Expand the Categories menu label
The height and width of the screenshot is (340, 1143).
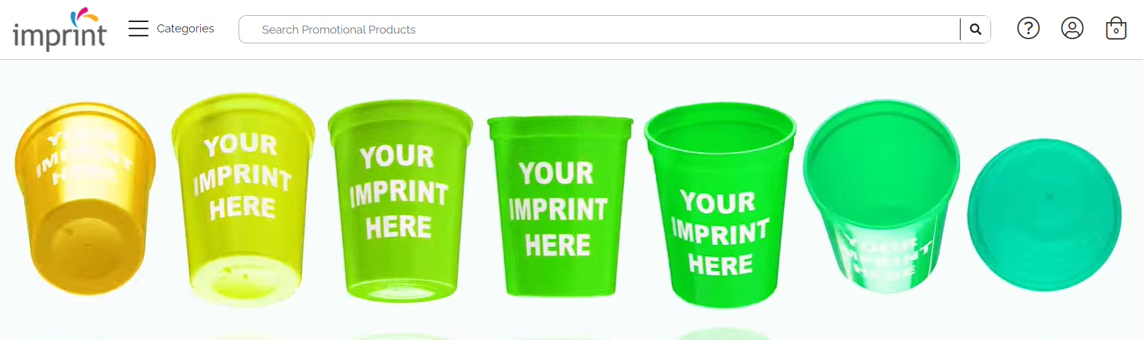pos(186,29)
